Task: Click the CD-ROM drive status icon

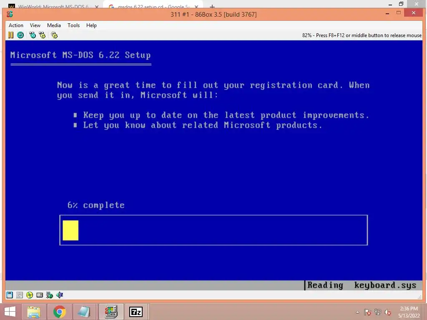Action: tap(30, 295)
